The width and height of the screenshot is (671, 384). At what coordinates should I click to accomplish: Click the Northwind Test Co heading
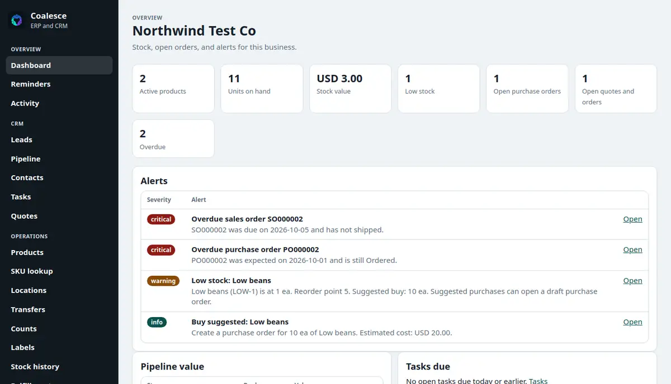[194, 31]
